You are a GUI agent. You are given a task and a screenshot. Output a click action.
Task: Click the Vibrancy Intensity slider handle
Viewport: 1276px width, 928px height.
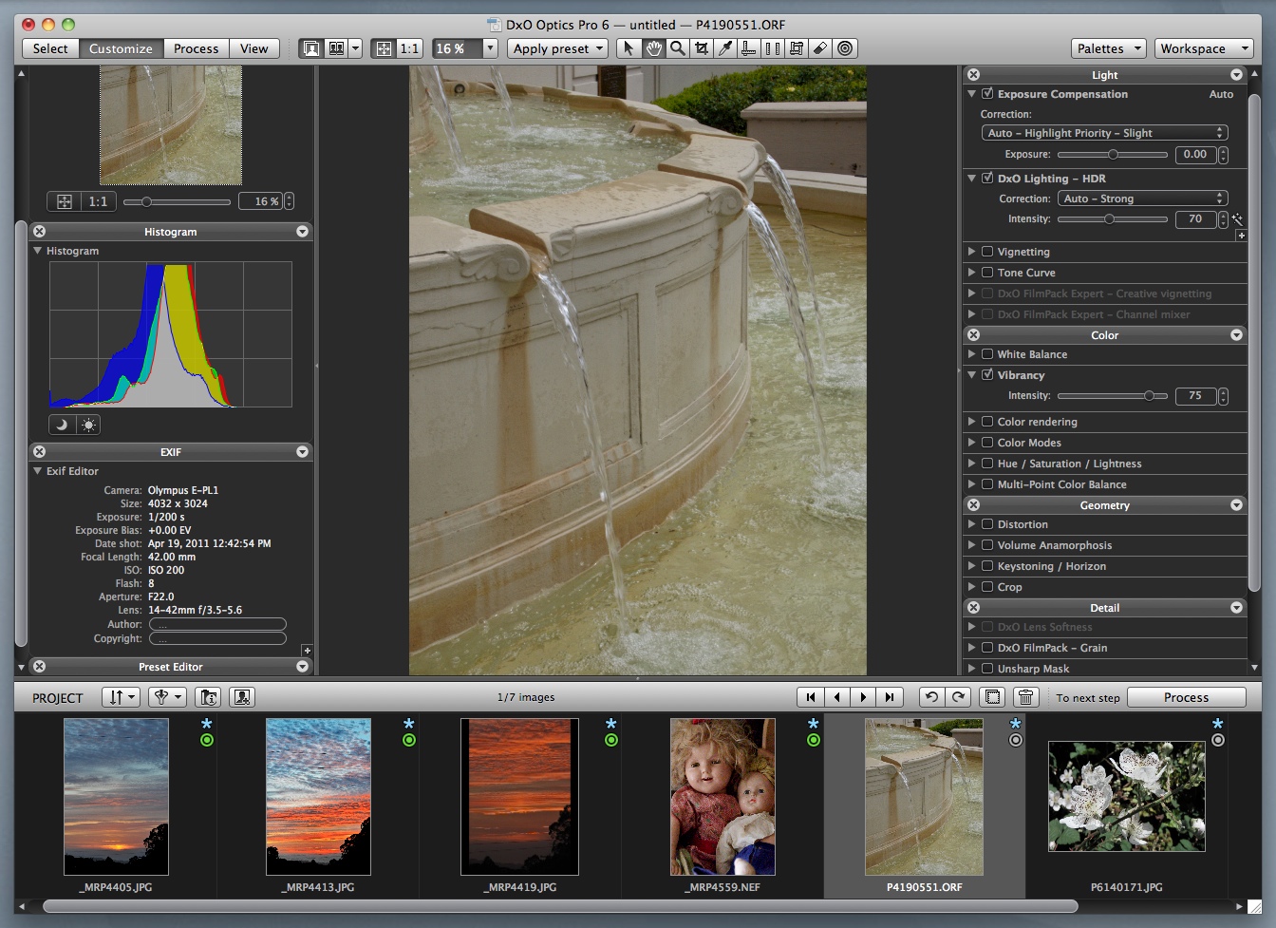tap(1150, 396)
